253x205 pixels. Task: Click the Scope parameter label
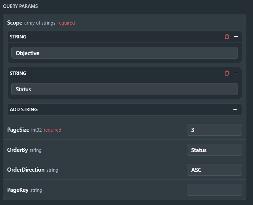coord(15,23)
